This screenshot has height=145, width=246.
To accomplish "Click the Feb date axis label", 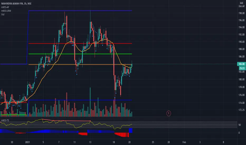I will point(184,142).
